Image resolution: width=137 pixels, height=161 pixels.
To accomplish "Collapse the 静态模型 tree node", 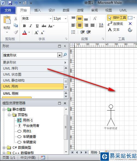I will 4,109.
